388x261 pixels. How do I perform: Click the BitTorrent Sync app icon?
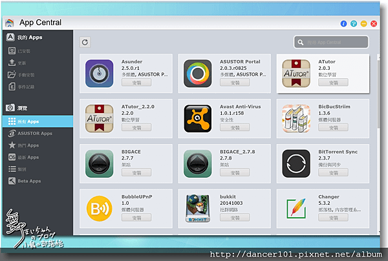point(296,163)
